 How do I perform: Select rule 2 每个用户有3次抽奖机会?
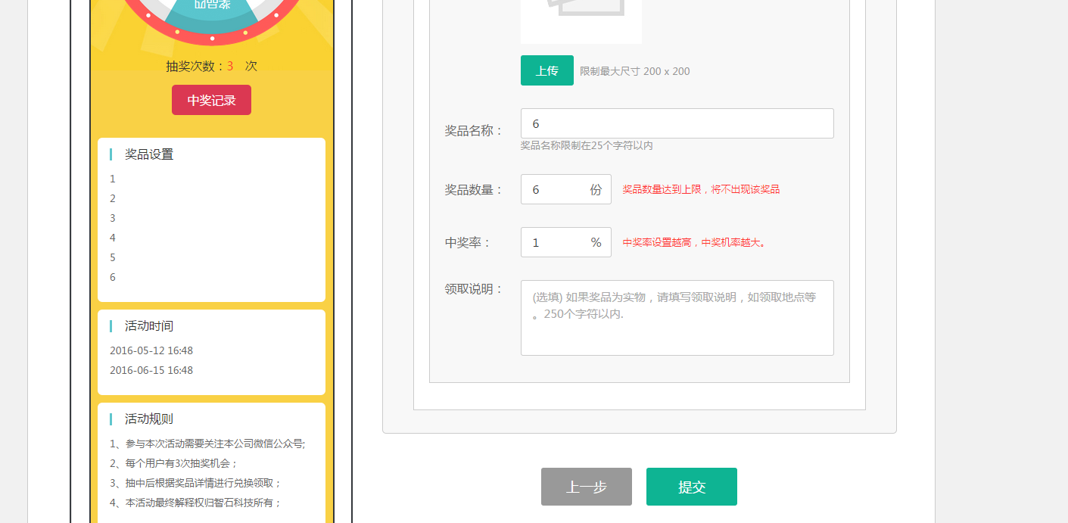pyautogui.click(x=173, y=463)
